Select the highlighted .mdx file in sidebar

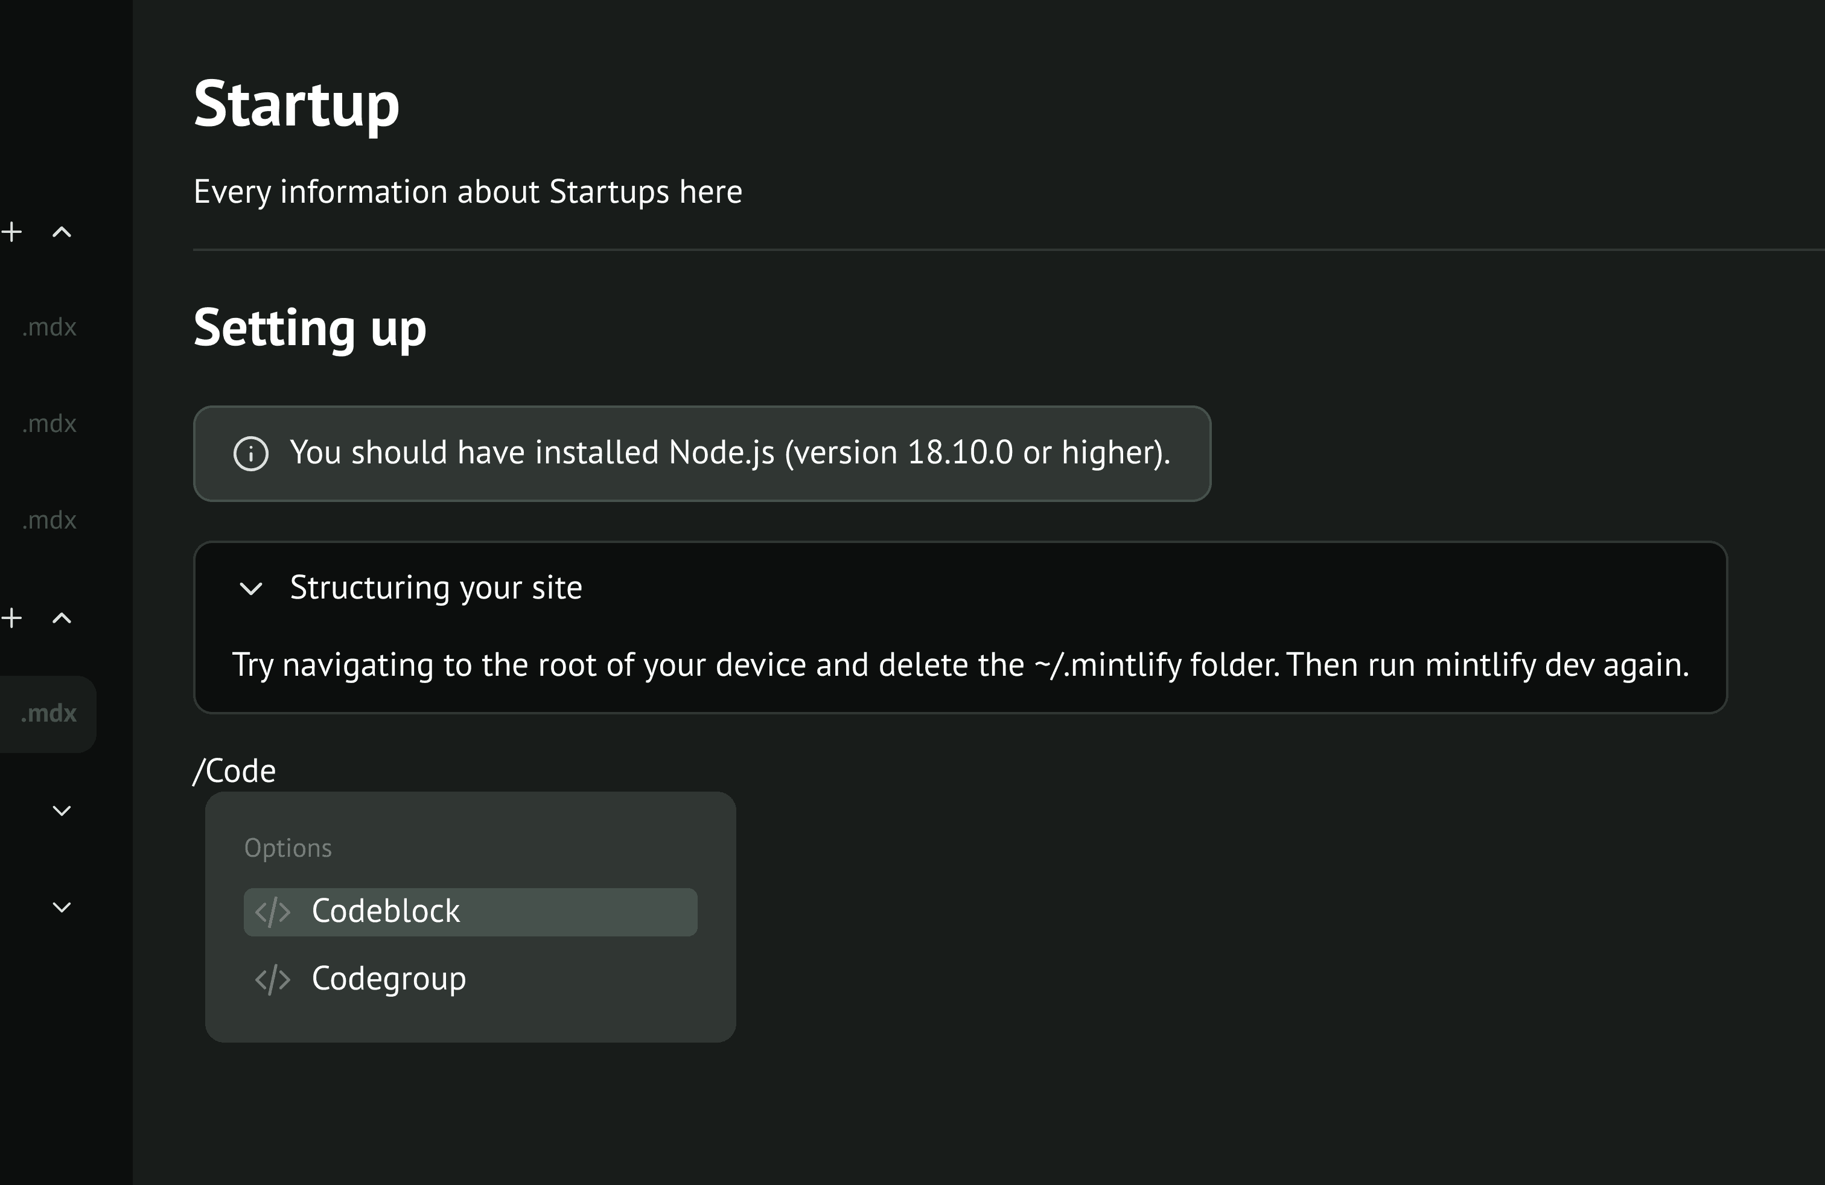(x=48, y=714)
